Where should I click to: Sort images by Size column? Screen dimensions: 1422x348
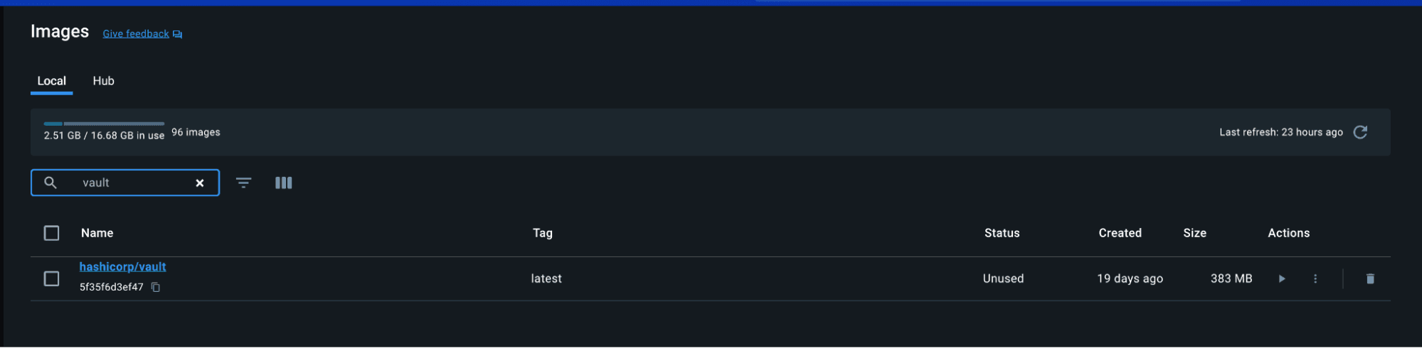click(x=1194, y=233)
